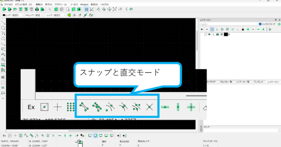The width and height of the screenshot is (281, 147).
Task: Open the Circle tools in the left toolbar
Action: pos(3,28)
